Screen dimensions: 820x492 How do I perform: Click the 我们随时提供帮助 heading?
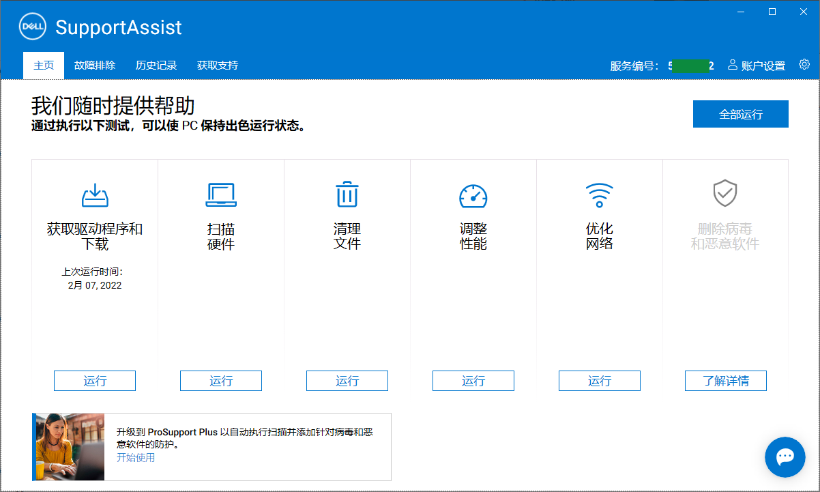coord(113,106)
